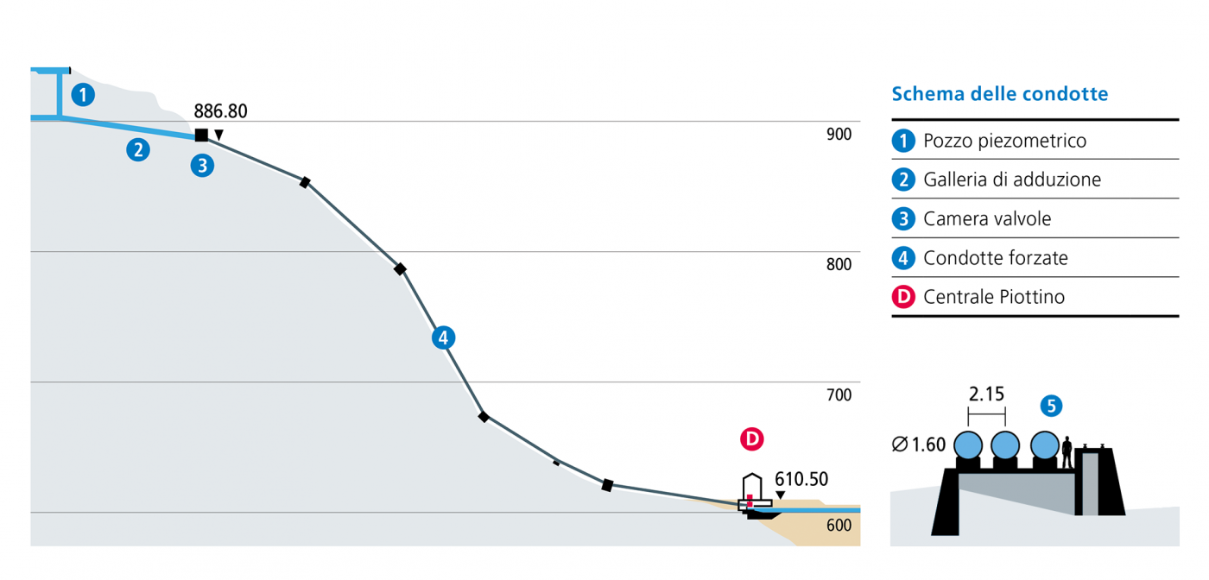Click the human figure silhouette beside the pipes

(x=1067, y=452)
